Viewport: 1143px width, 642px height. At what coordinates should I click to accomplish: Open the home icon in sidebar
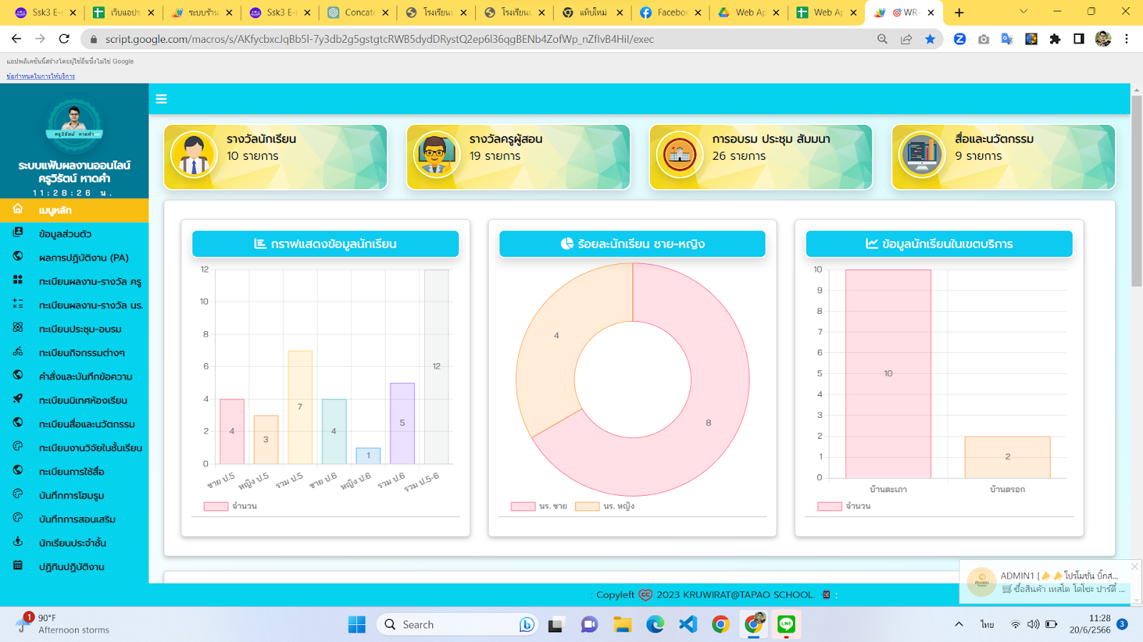point(18,209)
